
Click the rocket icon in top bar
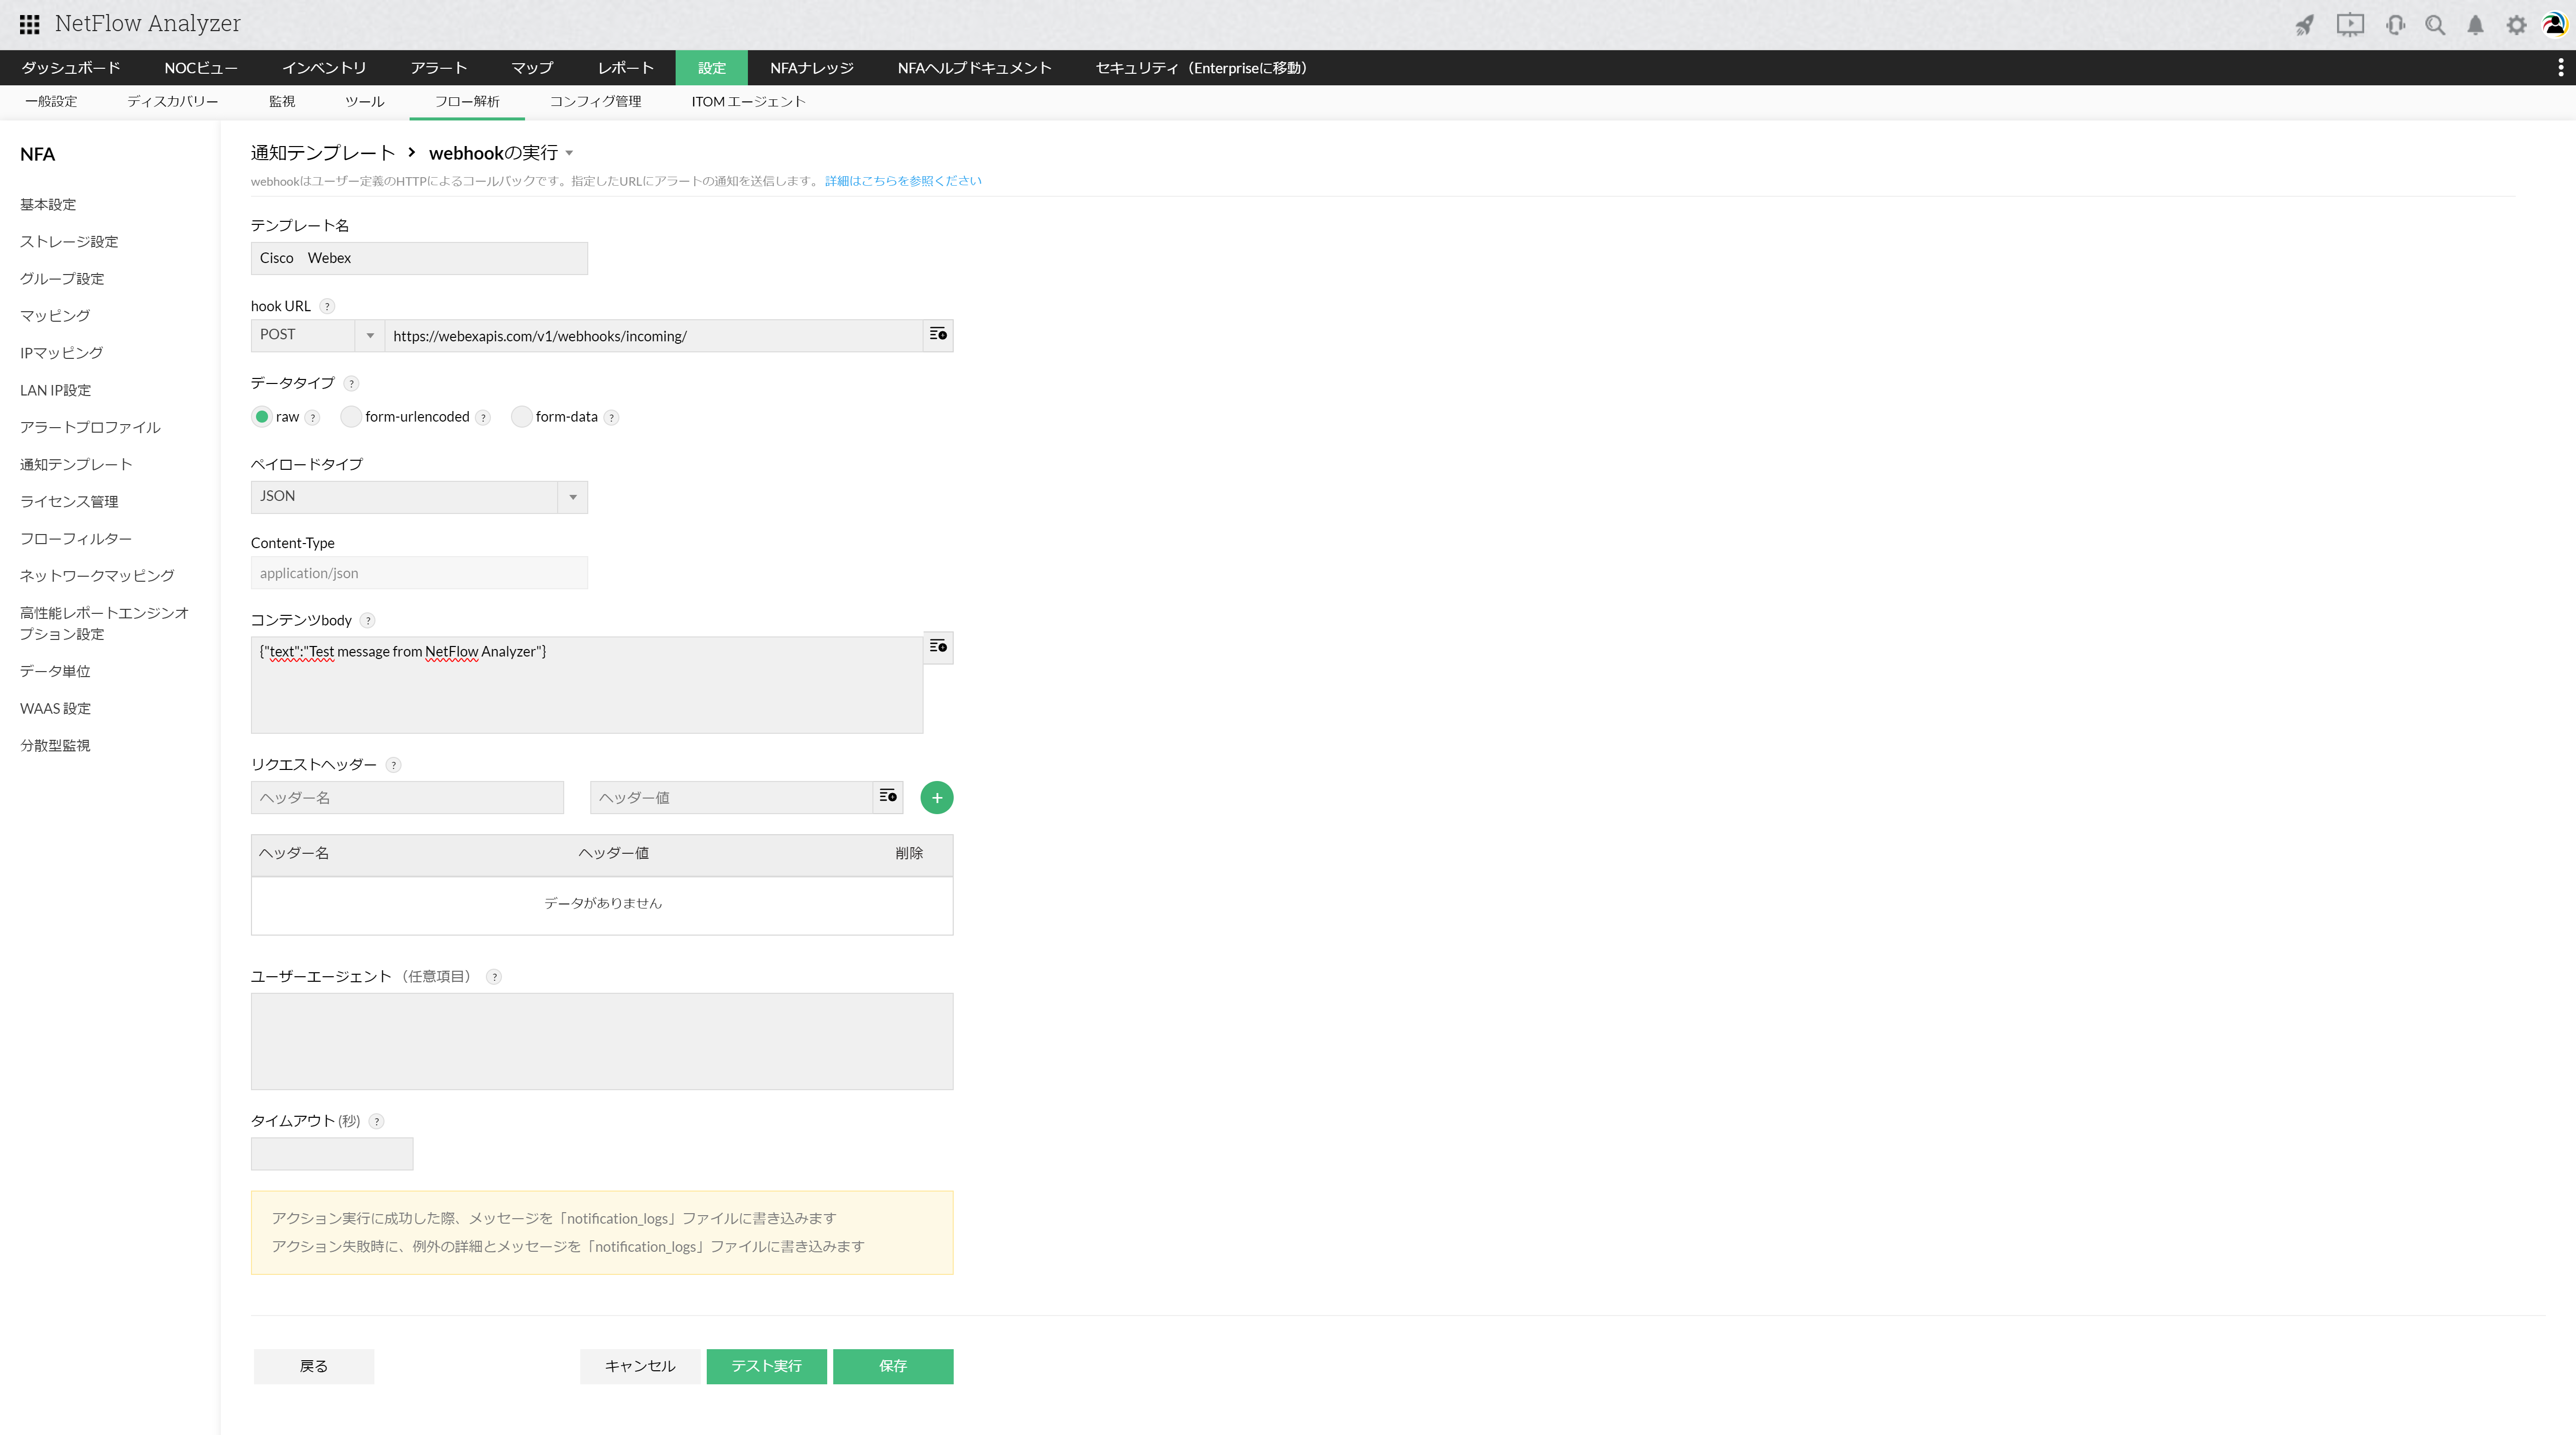[x=2304, y=25]
